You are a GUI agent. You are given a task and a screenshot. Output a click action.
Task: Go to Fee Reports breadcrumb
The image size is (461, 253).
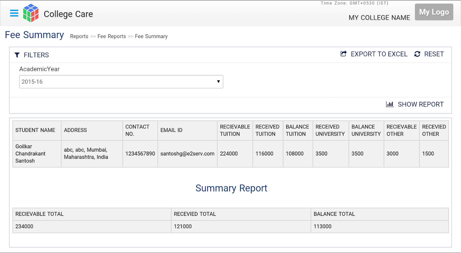(x=112, y=36)
